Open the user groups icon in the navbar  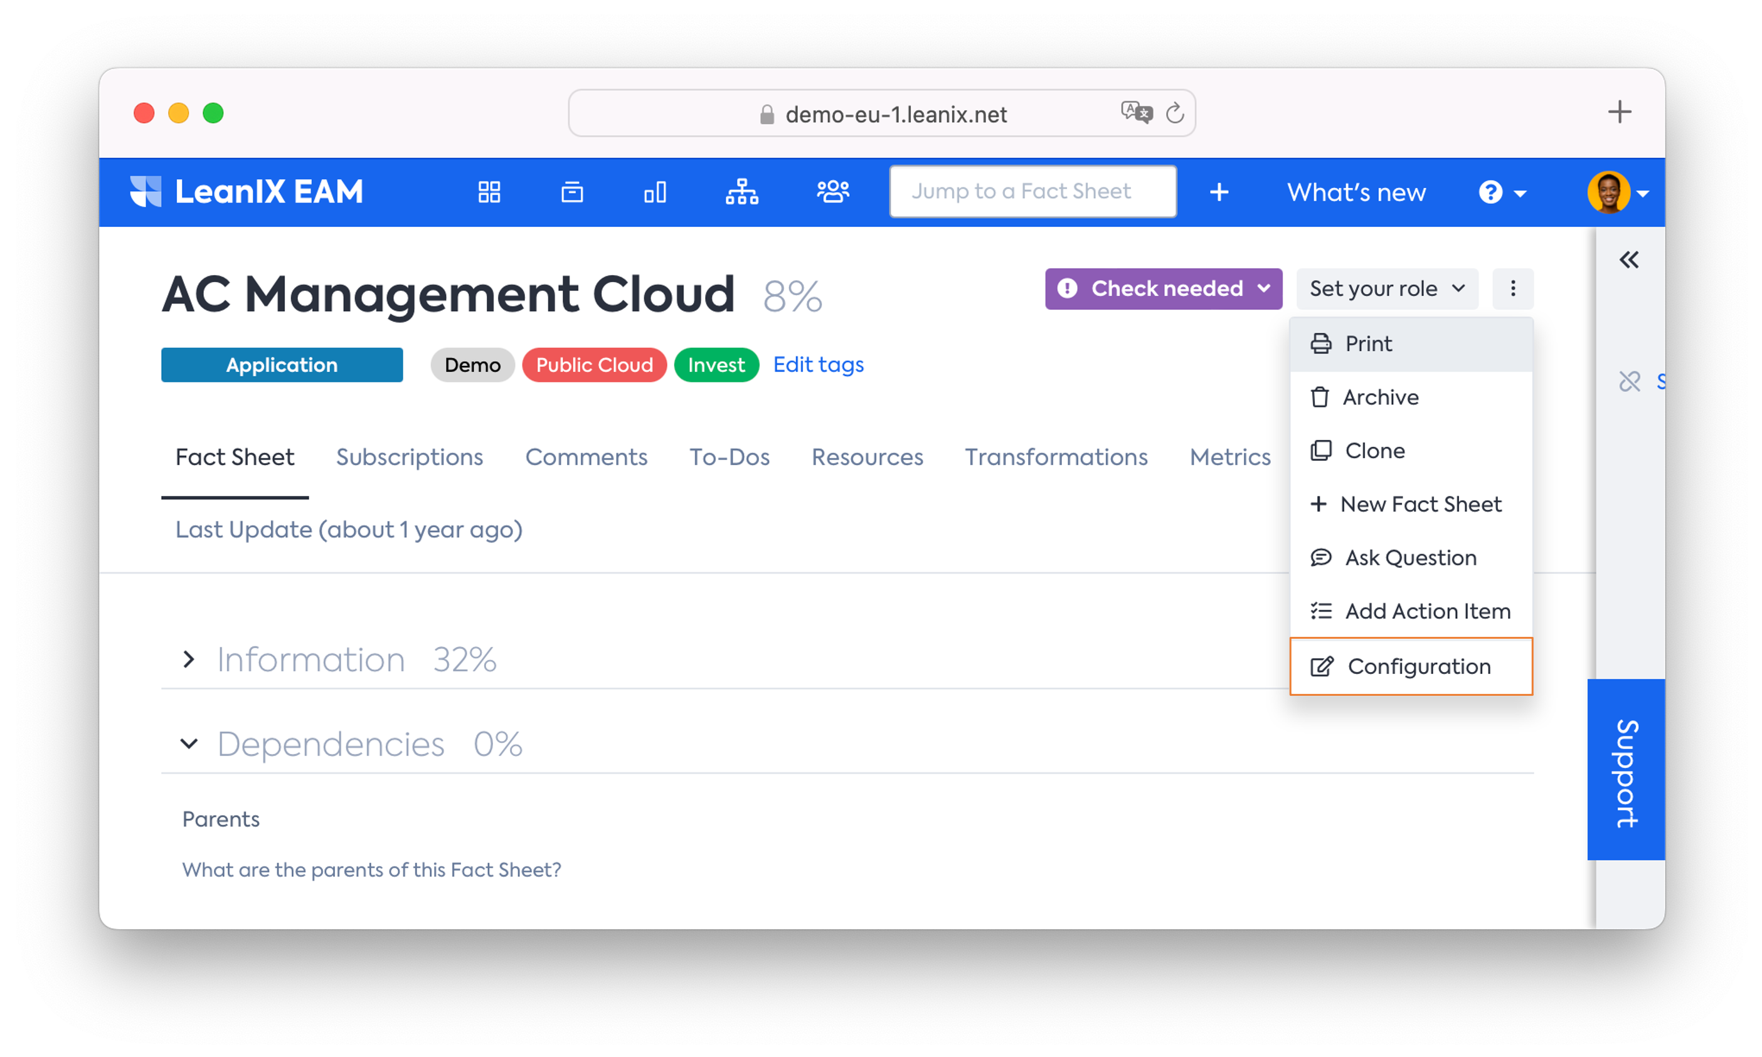click(x=832, y=192)
